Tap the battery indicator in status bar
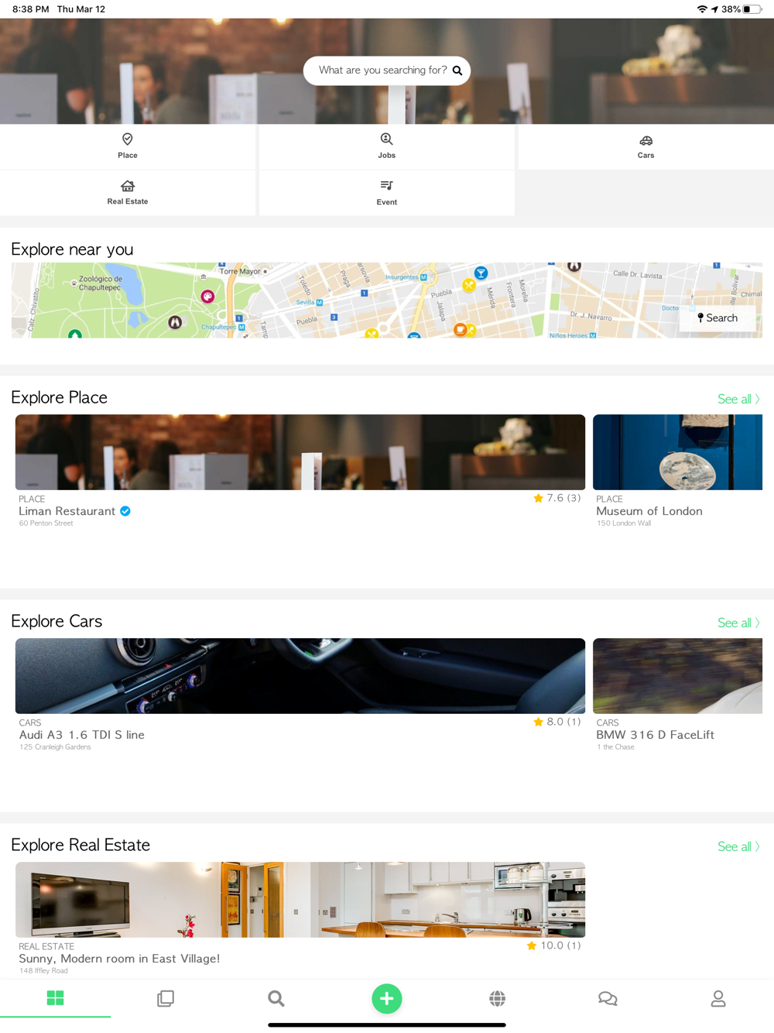The height and width of the screenshot is (1033, 774). point(752,9)
